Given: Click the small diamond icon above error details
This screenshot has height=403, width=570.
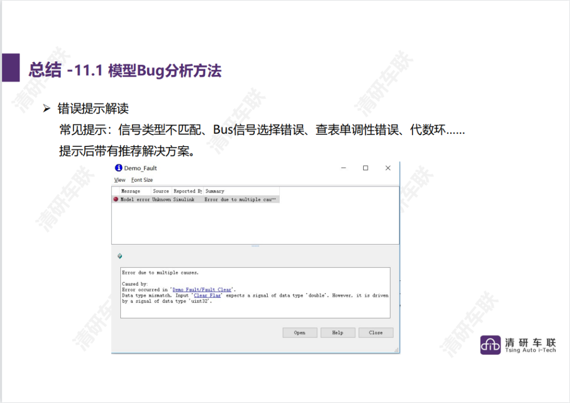Looking at the screenshot, I should pos(120,256).
